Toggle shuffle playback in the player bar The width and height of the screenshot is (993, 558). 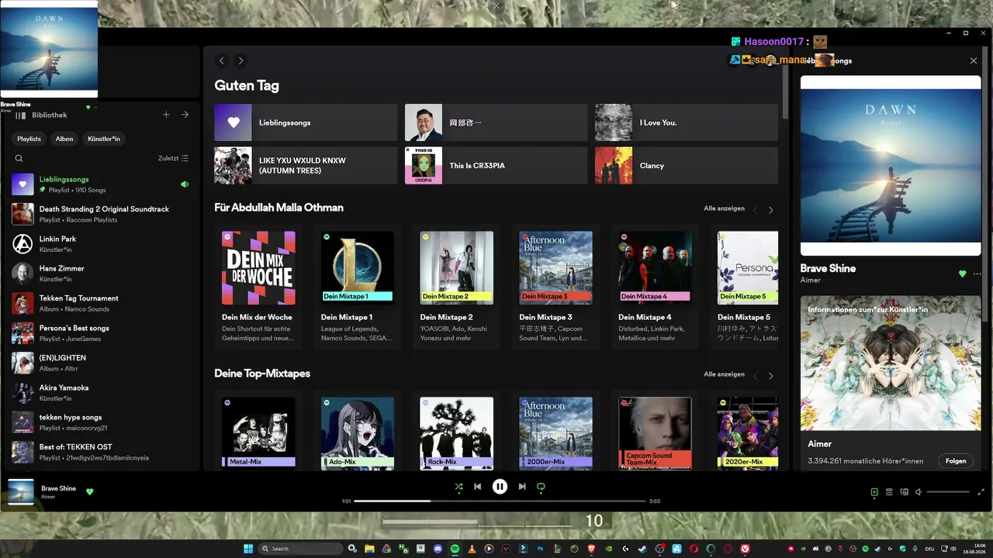459,487
